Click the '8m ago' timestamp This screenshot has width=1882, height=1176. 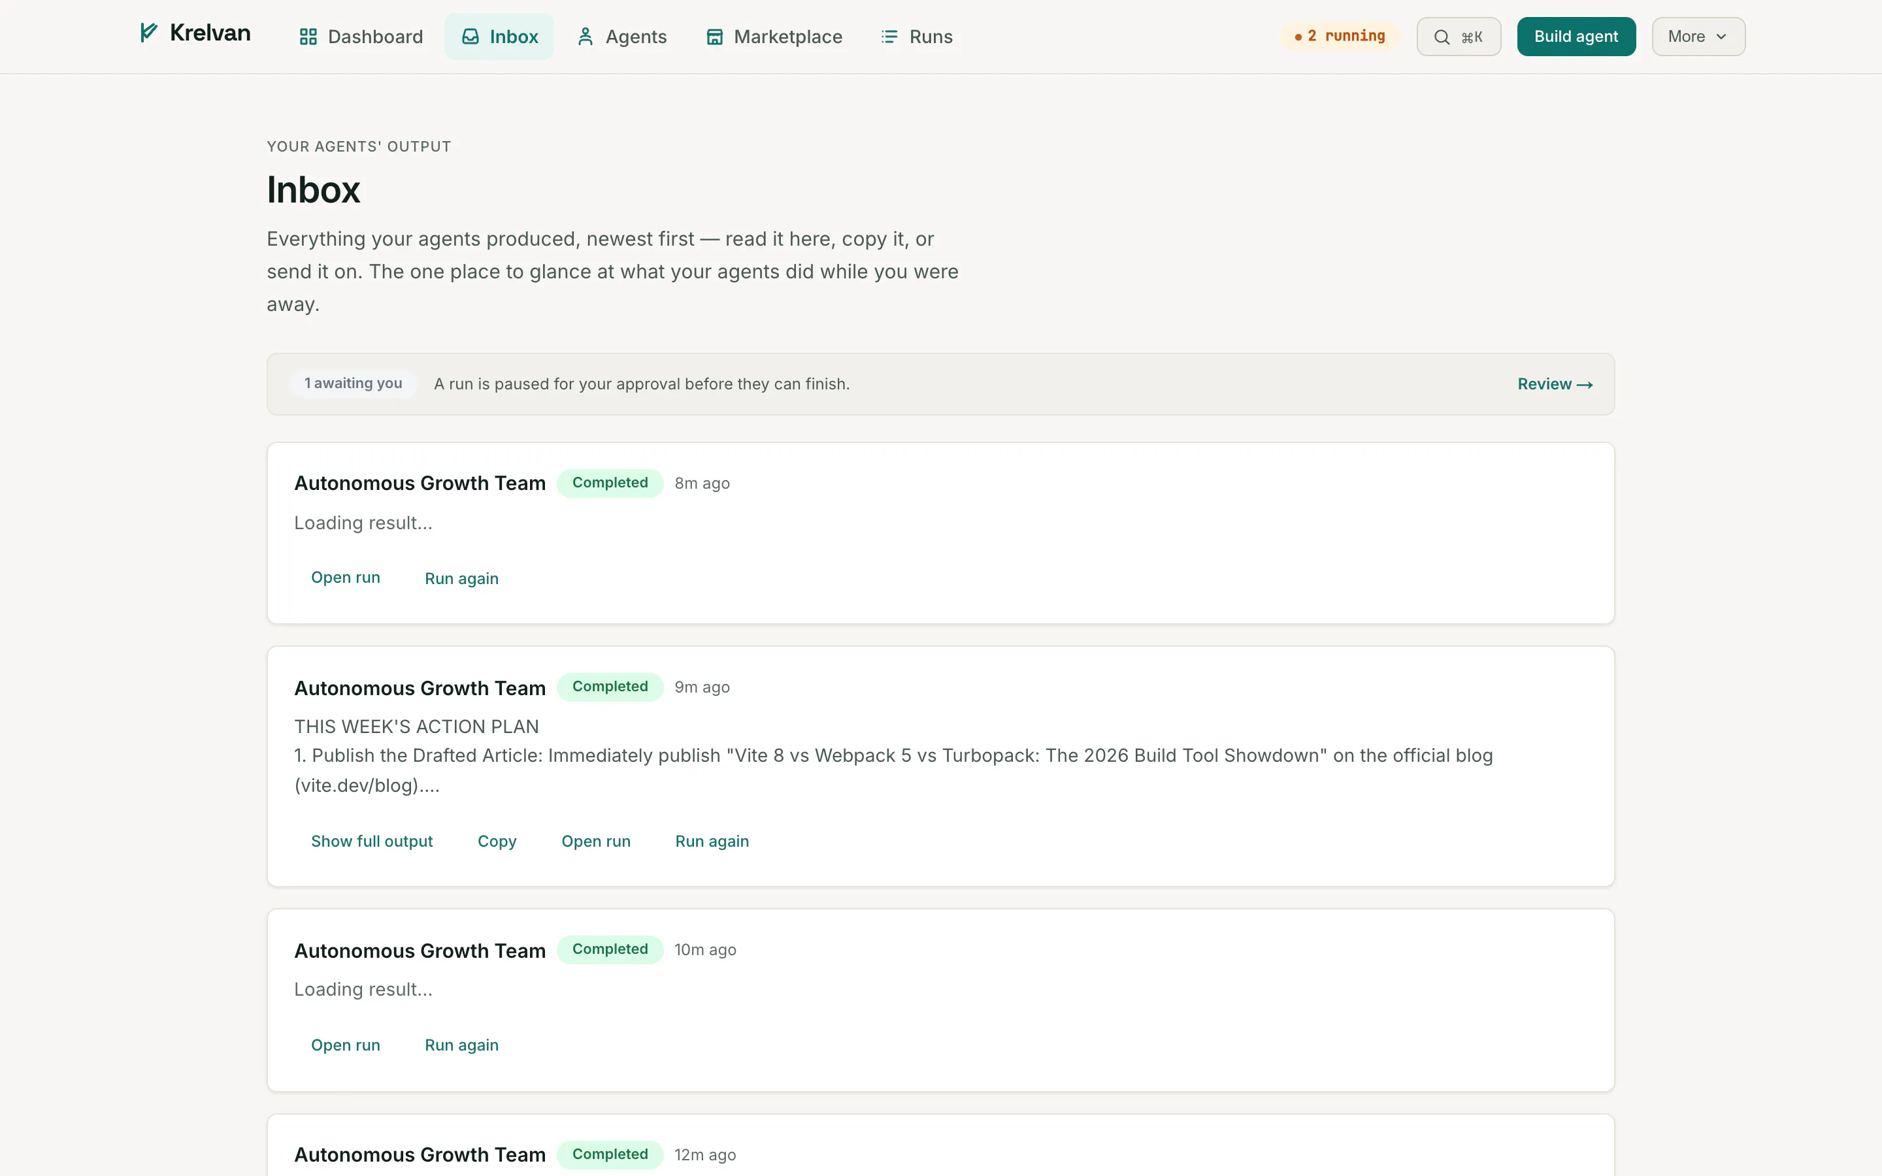[702, 483]
